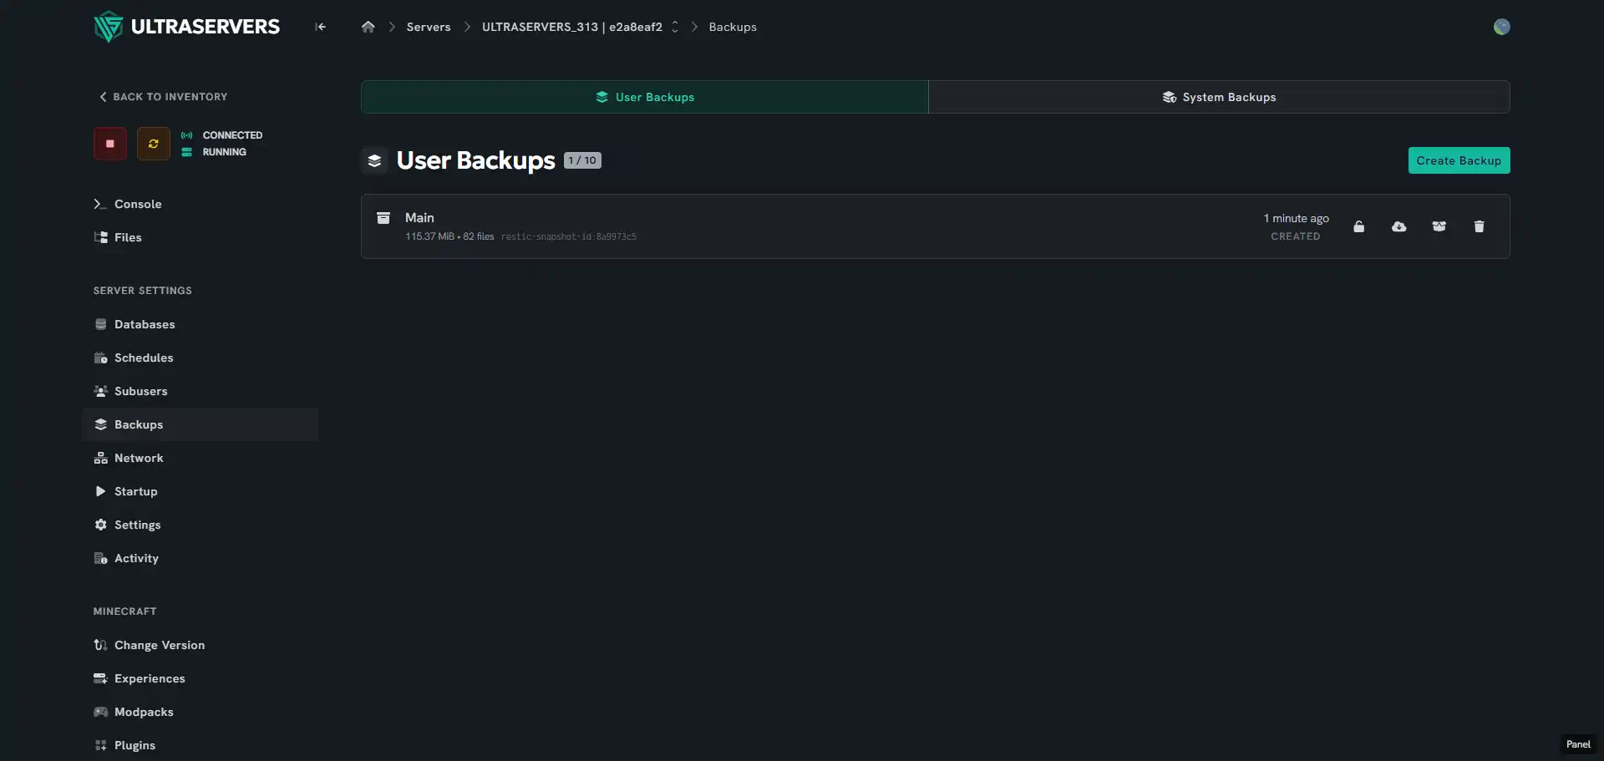Click the 1 minute ago timestamp
Viewport: 1604px width, 761px height.
pyautogui.click(x=1296, y=218)
